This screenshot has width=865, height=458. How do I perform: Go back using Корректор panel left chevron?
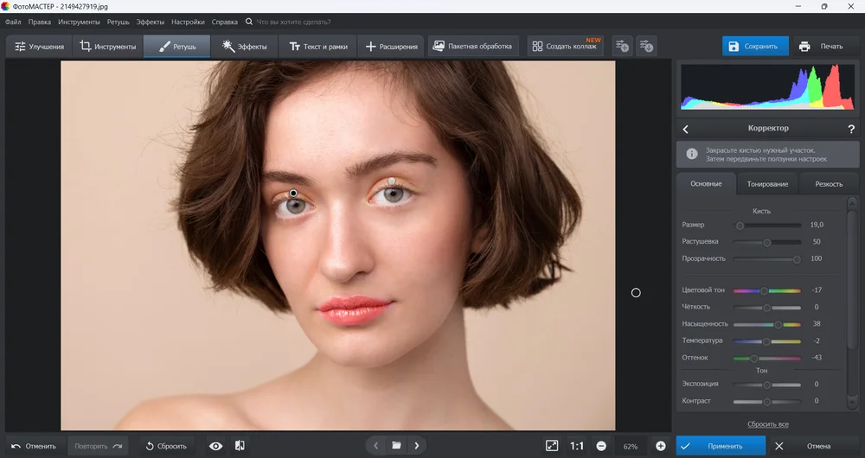686,129
